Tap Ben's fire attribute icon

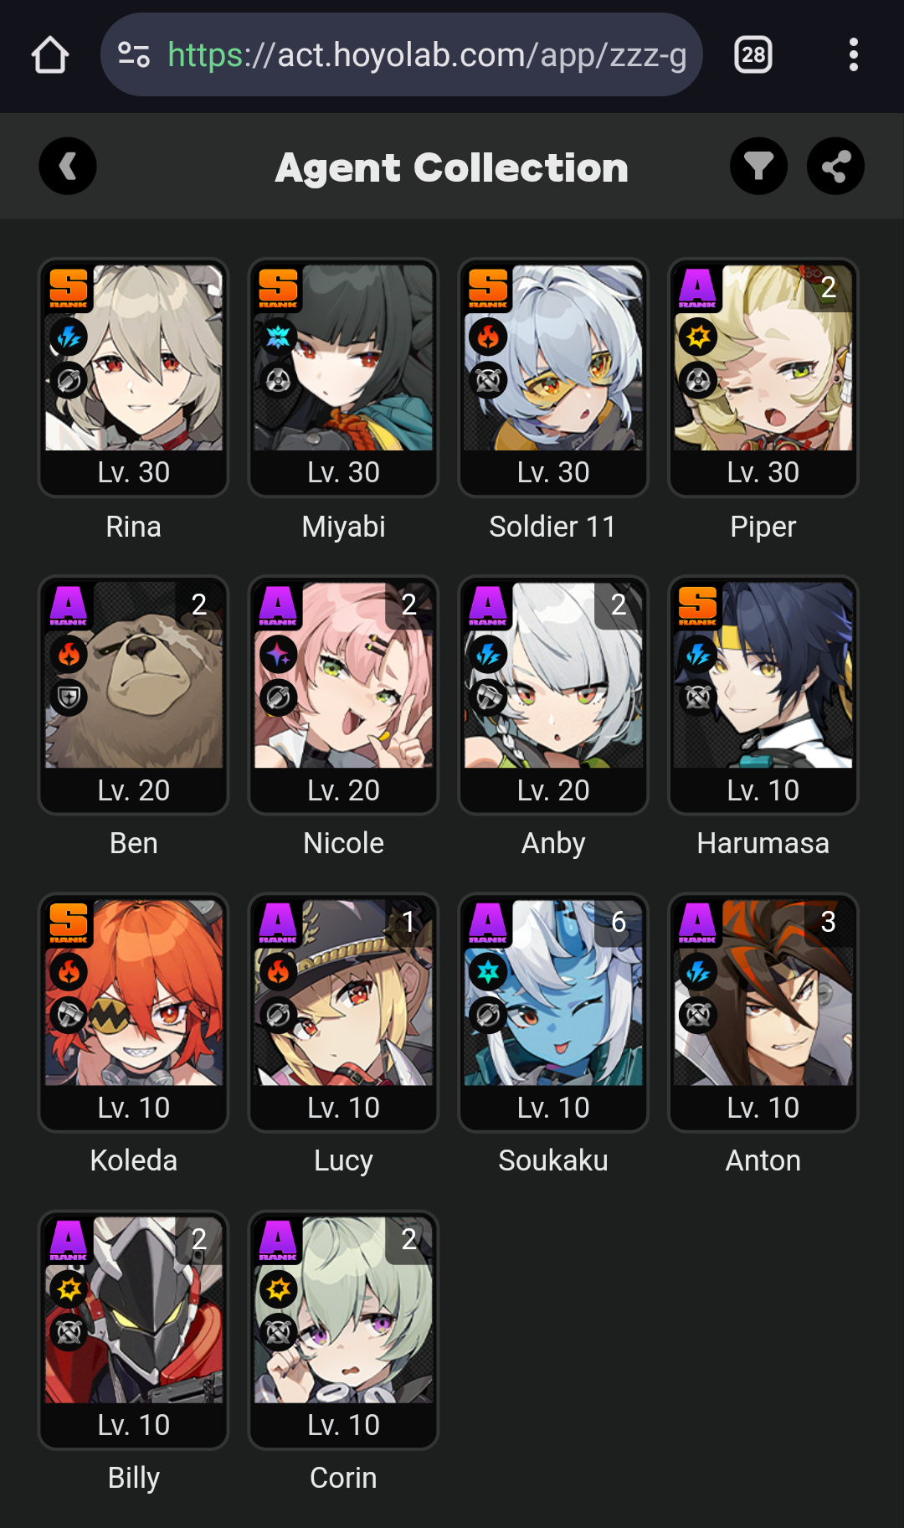69,655
